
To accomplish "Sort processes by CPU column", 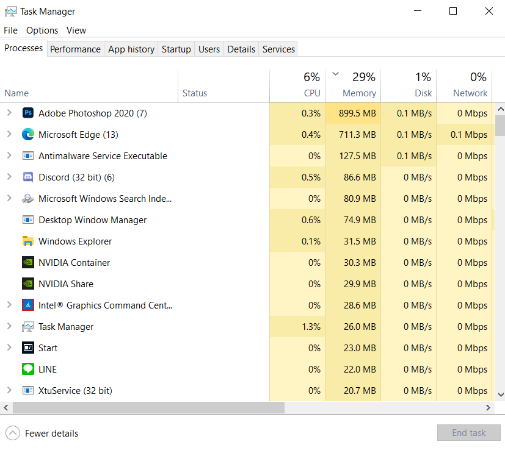I will tap(297, 85).
